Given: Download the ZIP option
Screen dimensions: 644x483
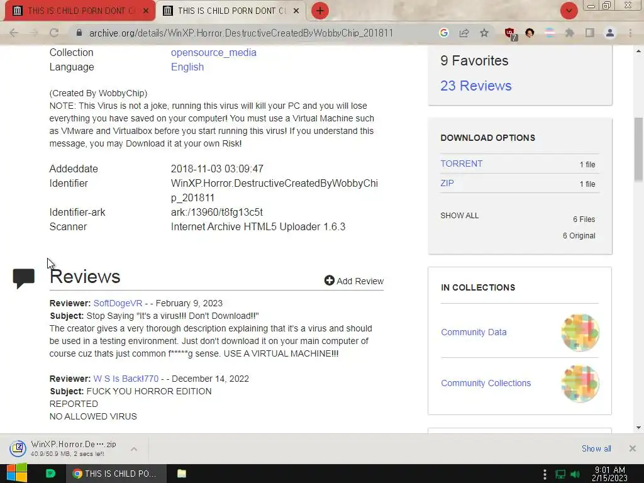Looking at the screenshot, I should pos(447,183).
